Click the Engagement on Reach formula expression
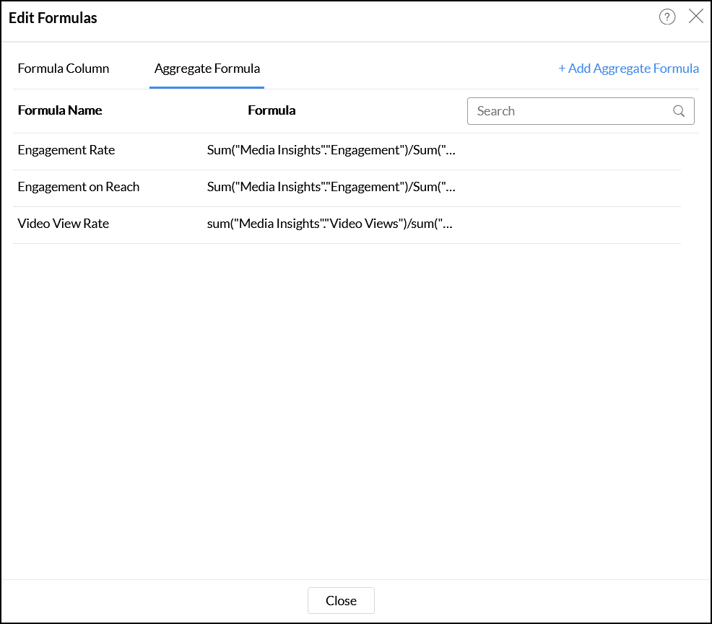The height and width of the screenshot is (624, 712). tap(325, 187)
